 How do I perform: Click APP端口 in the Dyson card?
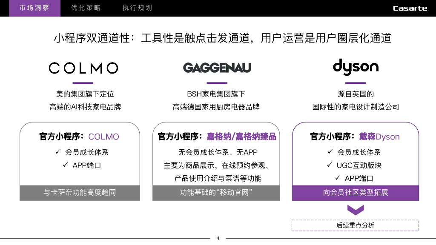pos(359,178)
